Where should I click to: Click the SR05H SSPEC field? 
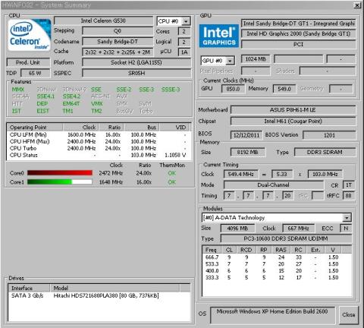coord(136,73)
